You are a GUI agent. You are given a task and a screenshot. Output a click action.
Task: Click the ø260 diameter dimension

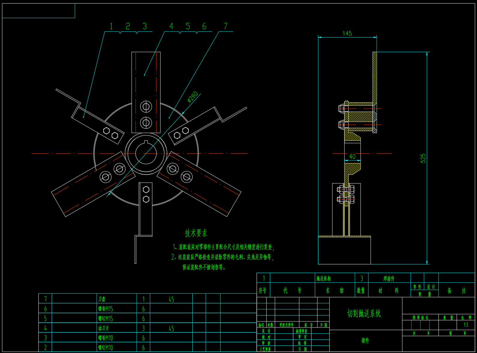coord(193,97)
